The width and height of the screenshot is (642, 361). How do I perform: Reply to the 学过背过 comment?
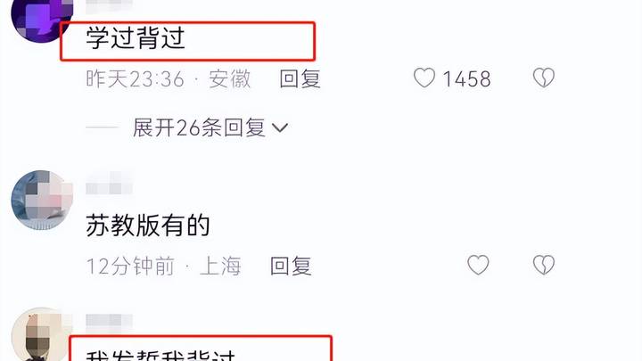pyautogui.click(x=300, y=78)
